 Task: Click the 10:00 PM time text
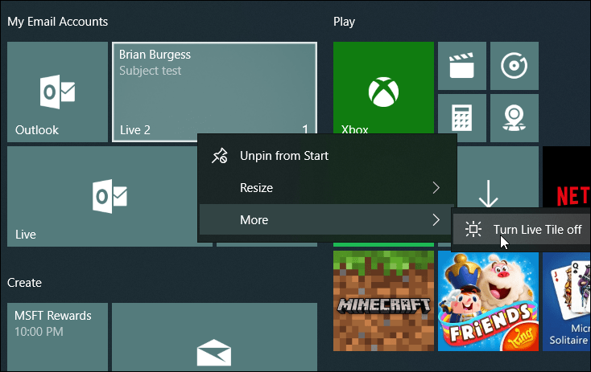point(39,332)
